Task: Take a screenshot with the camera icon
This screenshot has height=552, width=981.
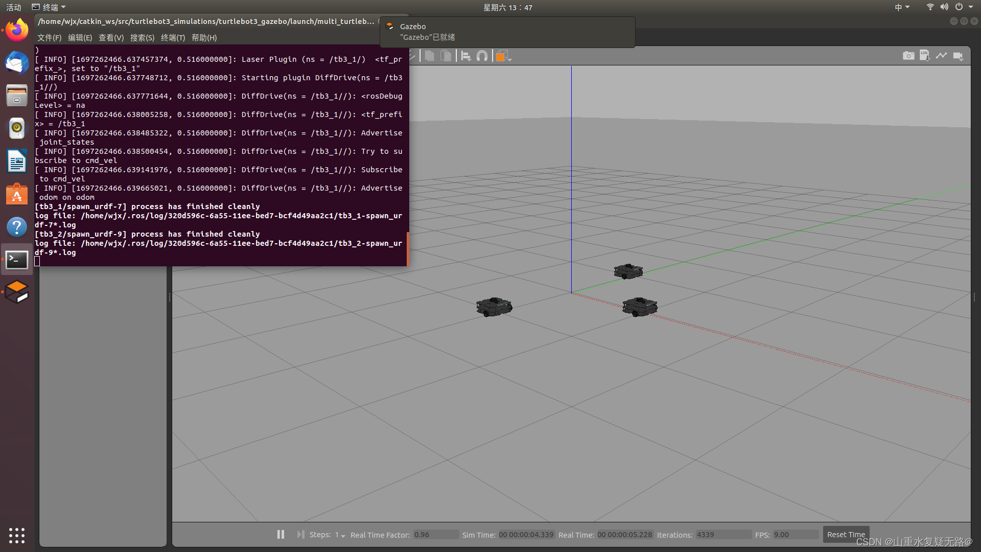Action: click(x=908, y=56)
